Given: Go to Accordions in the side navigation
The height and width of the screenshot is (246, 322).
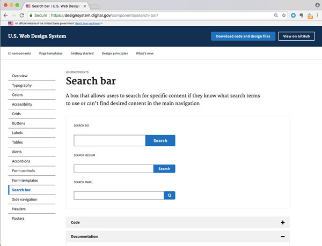Looking at the screenshot, I should tap(32, 161).
